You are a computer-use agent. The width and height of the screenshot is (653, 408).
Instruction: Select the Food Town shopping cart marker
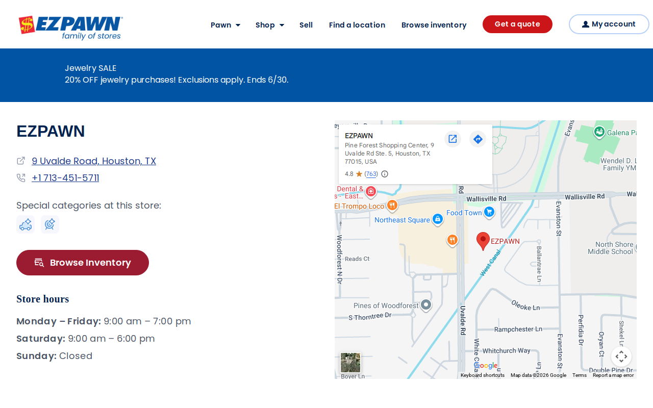pyautogui.click(x=489, y=212)
